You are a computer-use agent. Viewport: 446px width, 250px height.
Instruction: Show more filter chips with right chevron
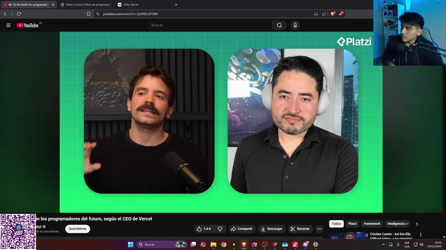[x=417, y=224]
